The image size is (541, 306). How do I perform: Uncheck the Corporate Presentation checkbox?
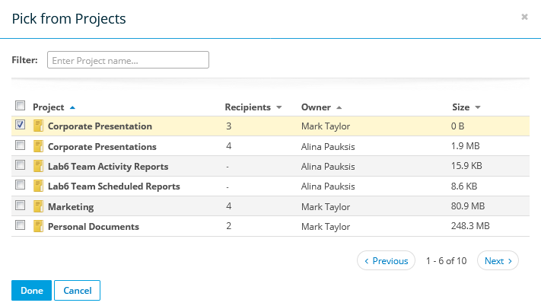[21, 125]
